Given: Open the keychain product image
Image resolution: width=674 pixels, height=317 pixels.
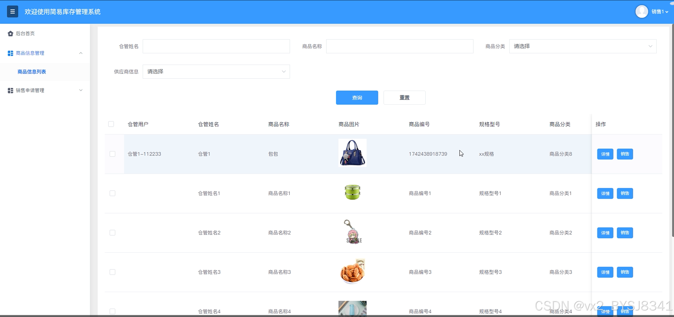Looking at the screenshot, I should (352, 232).
